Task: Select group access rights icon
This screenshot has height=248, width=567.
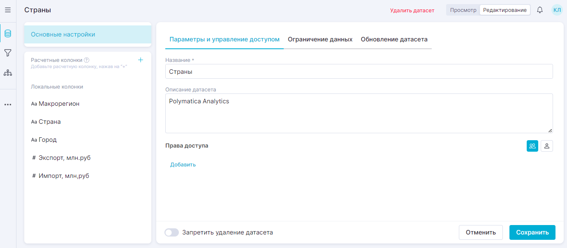Action: [532, 146]
